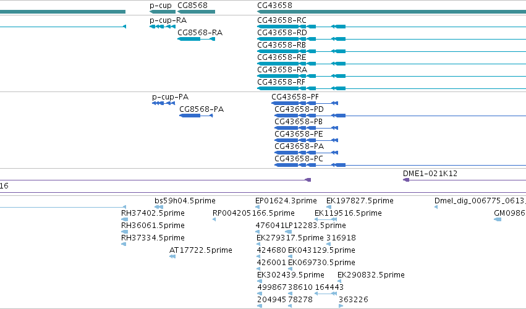This screenshot has height=309, width=526.
Task: Select feature label 426001
Action: pyautogui.click(x=271, y=263)
